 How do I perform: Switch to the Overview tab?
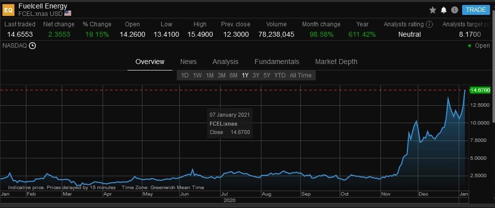click(x=150, y=62)
